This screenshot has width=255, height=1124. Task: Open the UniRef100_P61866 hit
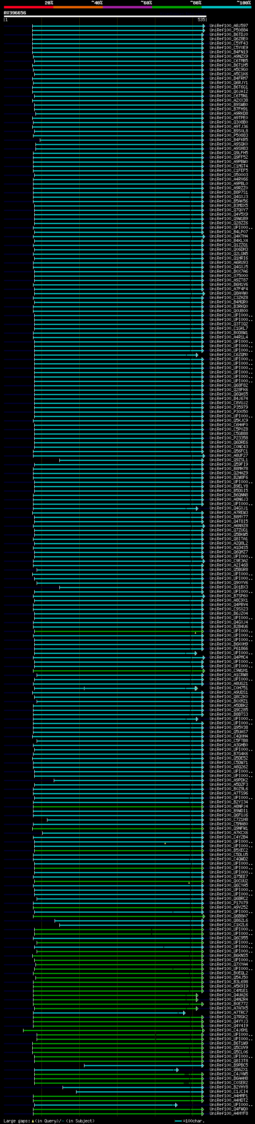point(228,648)
